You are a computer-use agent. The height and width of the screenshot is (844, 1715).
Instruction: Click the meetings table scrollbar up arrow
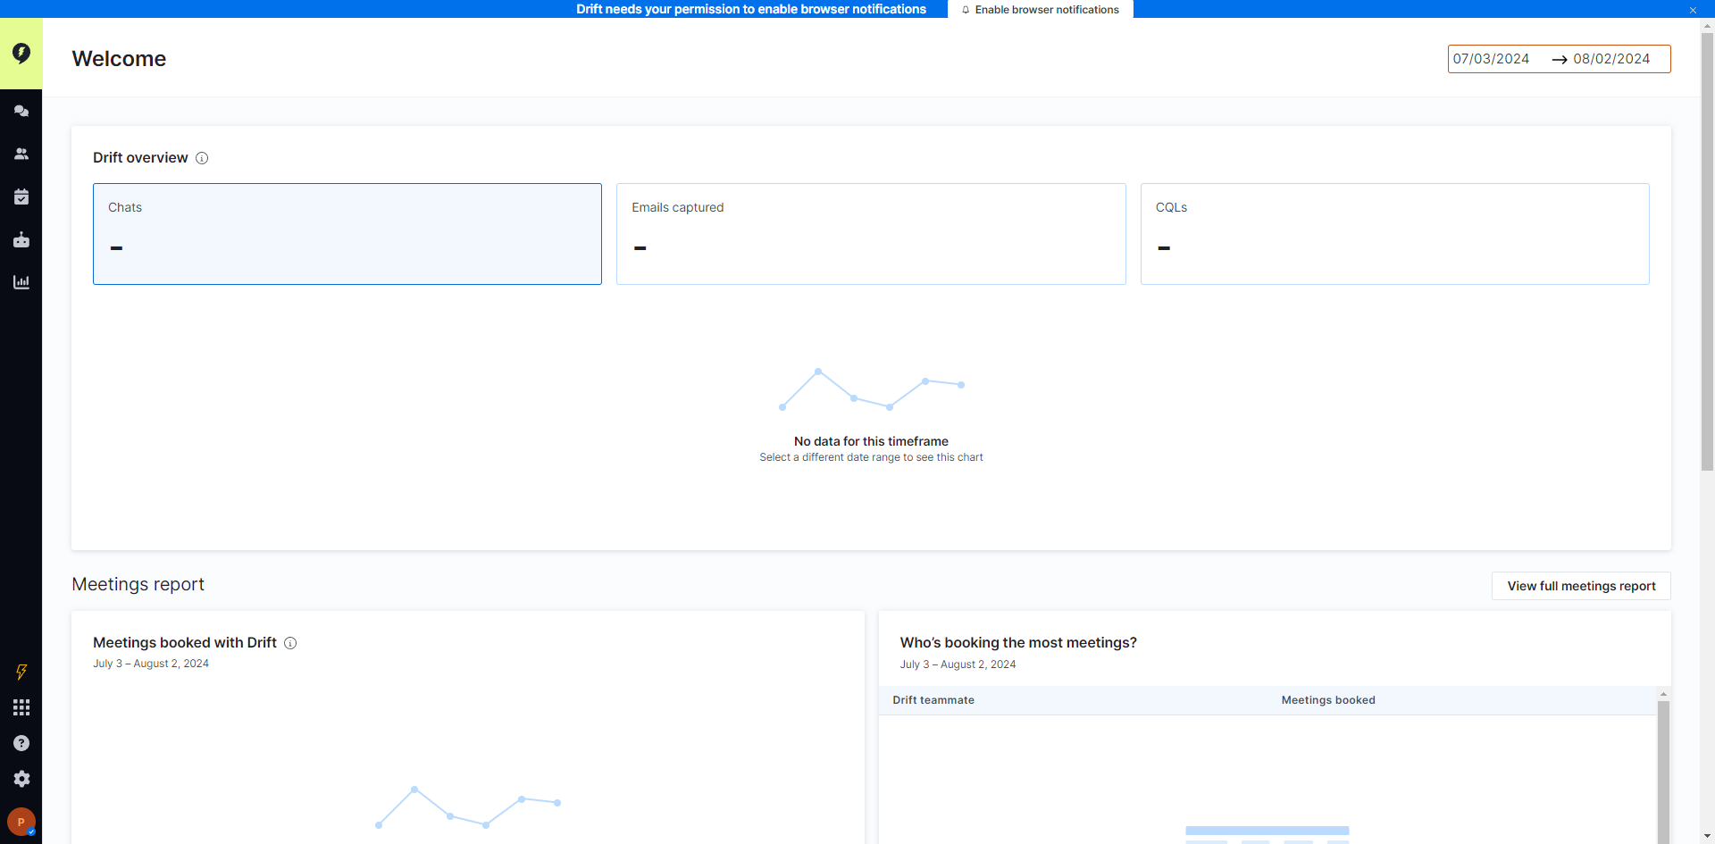(1663, 694)
